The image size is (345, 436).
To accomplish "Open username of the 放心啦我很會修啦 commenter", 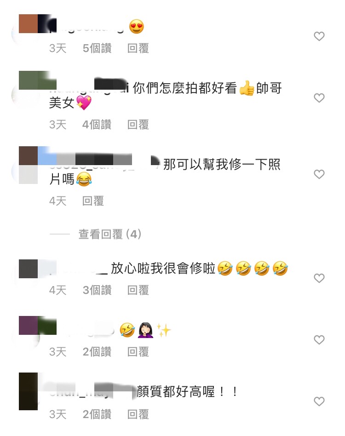I will [x=79, y=269].
